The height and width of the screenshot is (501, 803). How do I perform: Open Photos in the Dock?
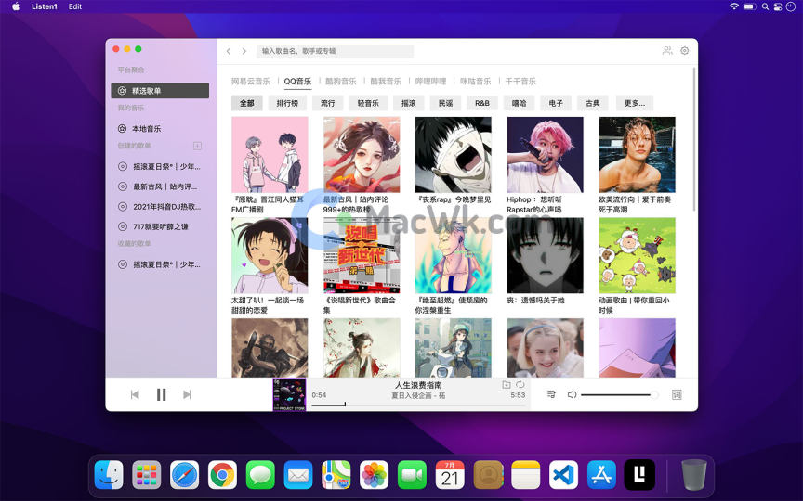374,475
